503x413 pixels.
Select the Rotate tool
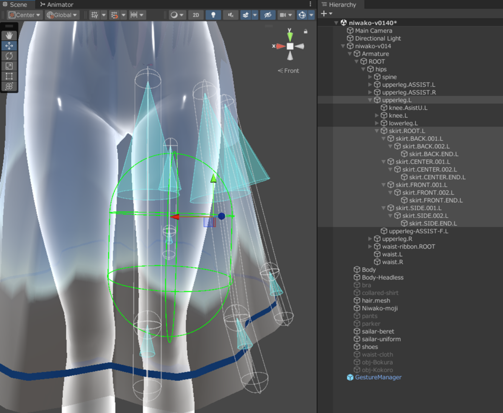[x=9, y=56]
